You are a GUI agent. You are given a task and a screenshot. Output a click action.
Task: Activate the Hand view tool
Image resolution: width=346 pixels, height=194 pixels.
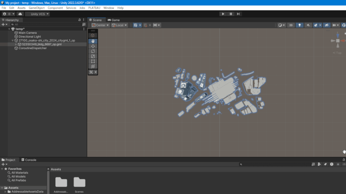click(93, 41)
